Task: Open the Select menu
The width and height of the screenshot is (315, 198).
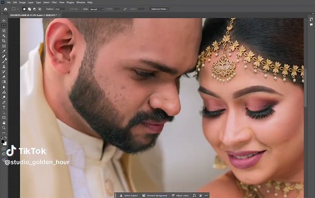Action: (46, 3)
